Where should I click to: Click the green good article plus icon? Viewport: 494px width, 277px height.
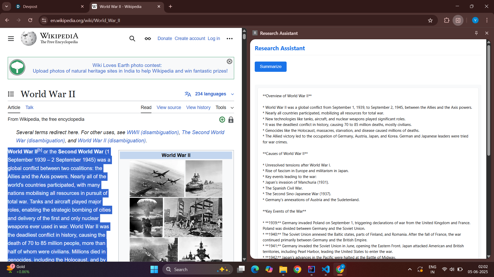pos(222,120)
